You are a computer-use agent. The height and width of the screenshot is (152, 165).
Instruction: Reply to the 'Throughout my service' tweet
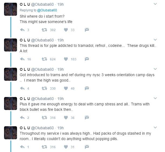(x=22, y=147)
